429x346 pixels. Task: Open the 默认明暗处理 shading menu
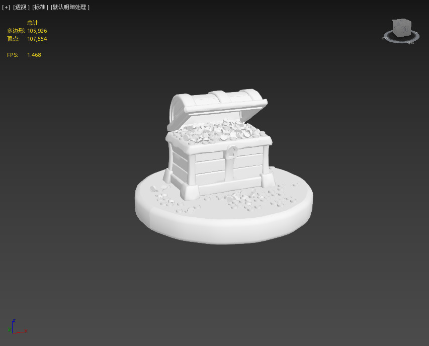point(70,7)
